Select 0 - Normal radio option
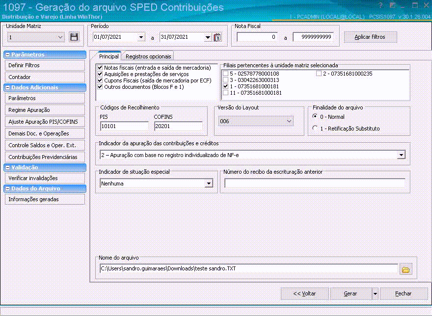The height and width of the screenshot is (316, 432). tap(315, 116)
